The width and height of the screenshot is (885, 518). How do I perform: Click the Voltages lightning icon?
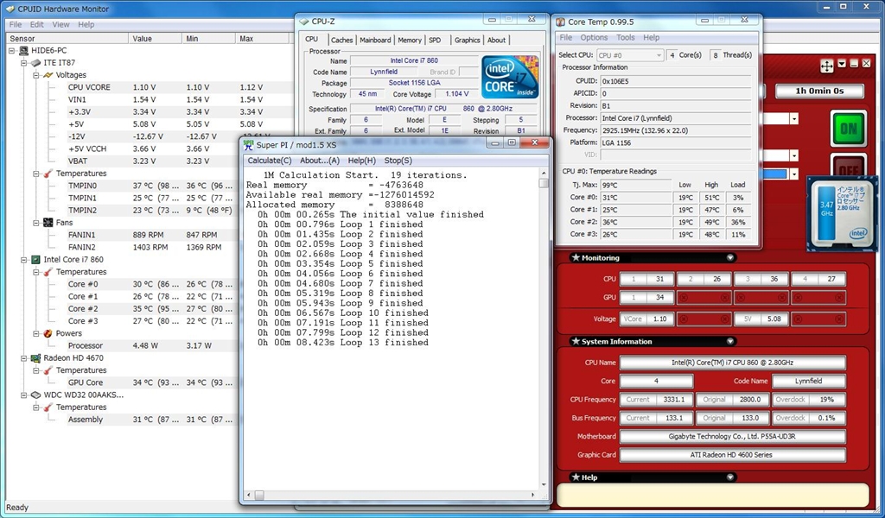tap(48, 75)
